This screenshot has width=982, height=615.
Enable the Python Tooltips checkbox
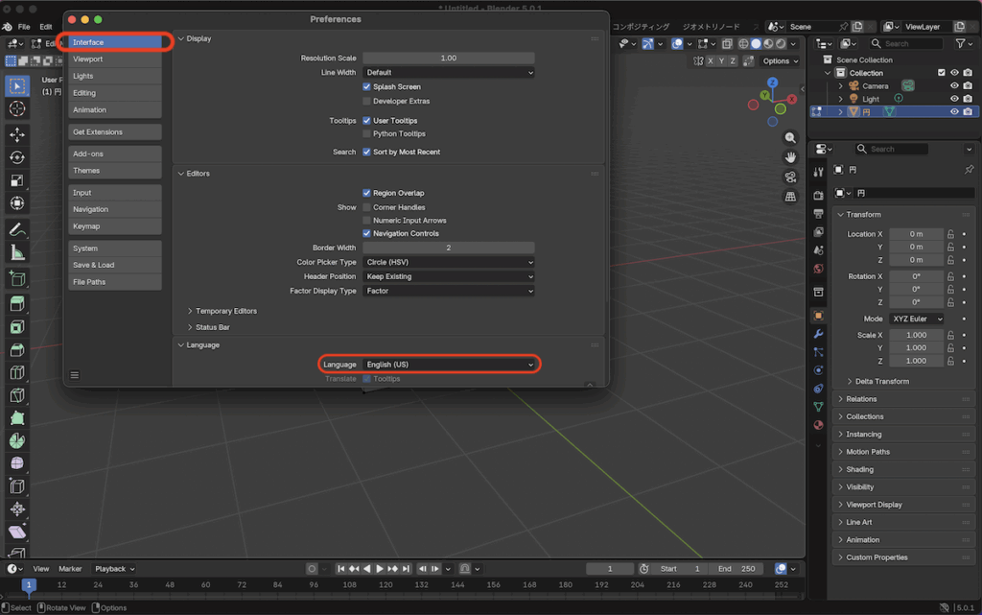point(366,134)
